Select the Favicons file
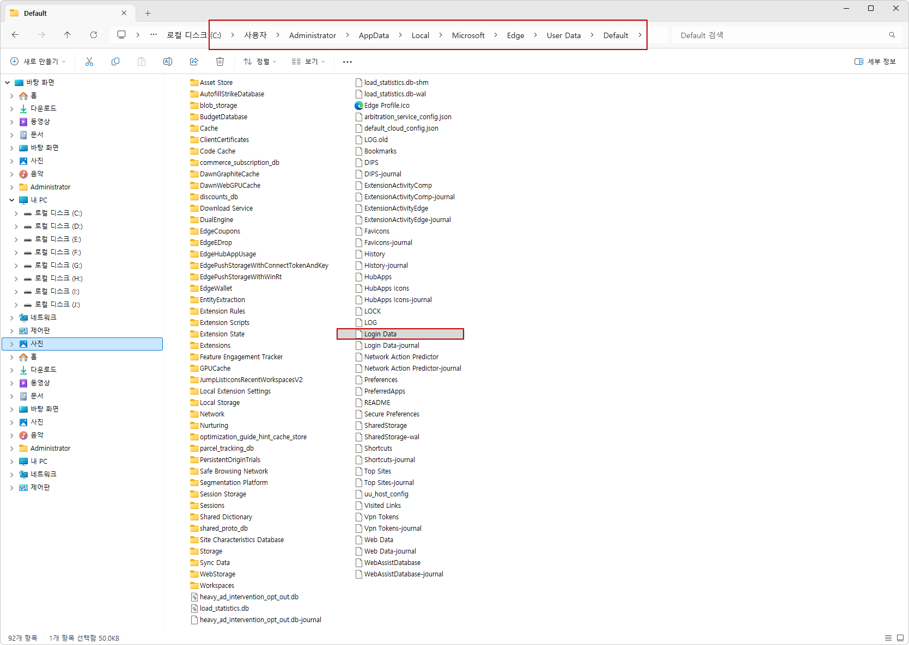 pos(372,231)
